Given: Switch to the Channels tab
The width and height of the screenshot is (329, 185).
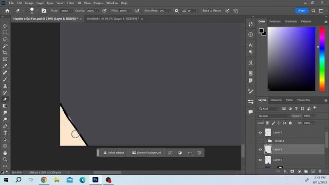Looking at the screenshot, I should pos(276,100).
